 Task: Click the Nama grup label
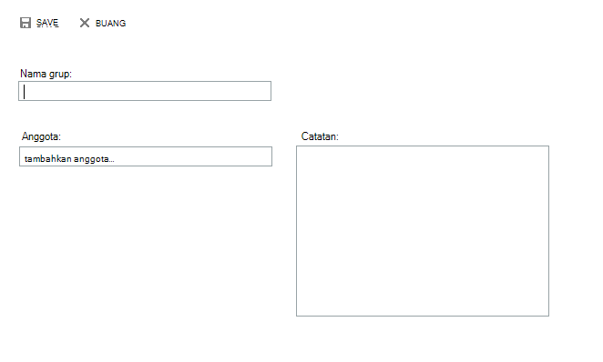[46, 74]
